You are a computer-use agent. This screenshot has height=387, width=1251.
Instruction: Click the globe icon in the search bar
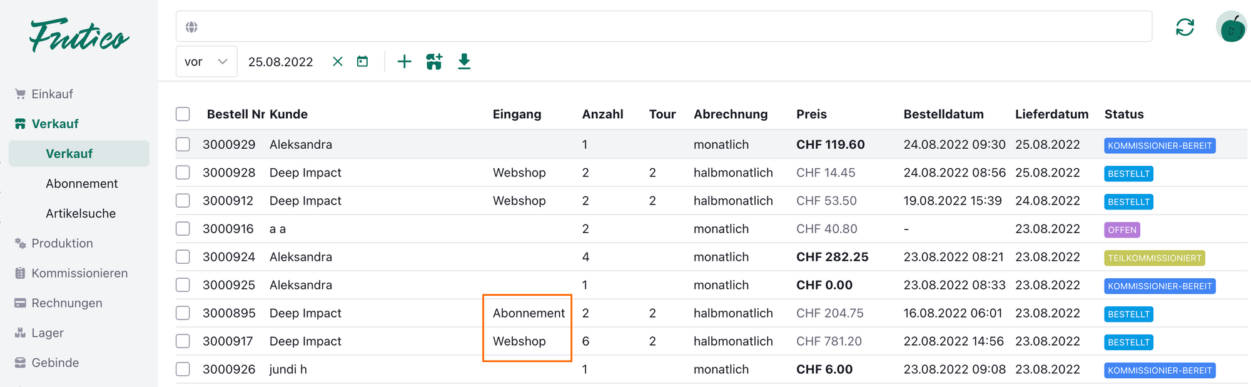191,27
